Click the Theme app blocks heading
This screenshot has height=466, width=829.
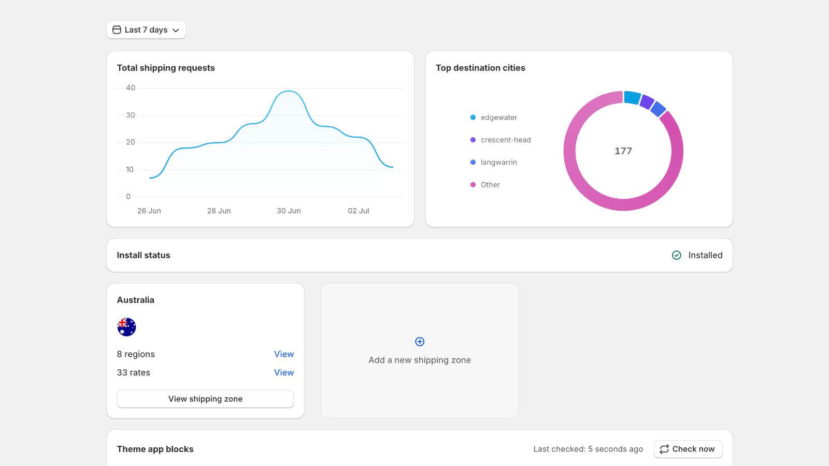pos(155,449)
